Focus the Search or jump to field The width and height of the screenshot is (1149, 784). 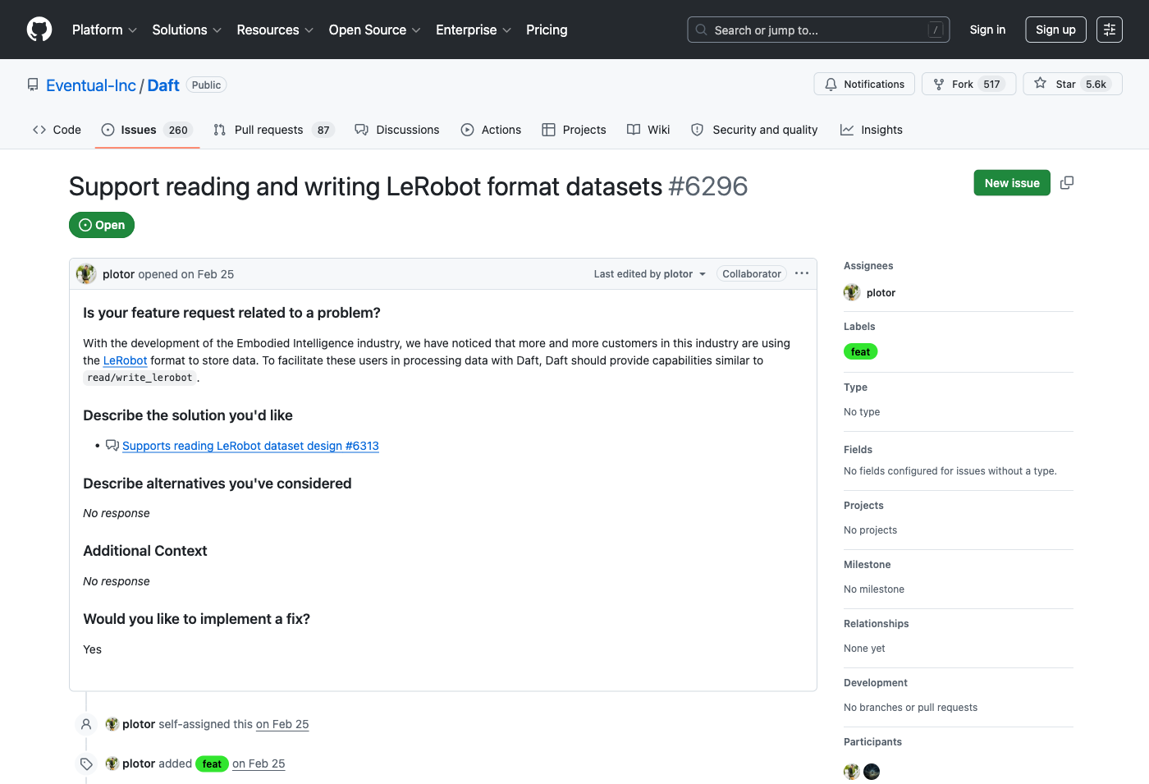(x=818, y=30)
